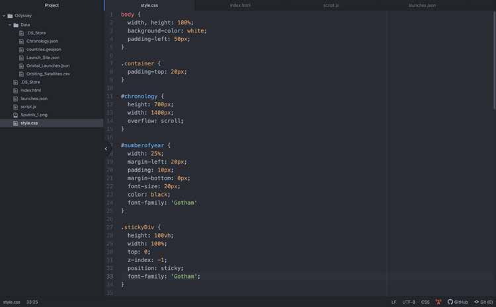Viewport: 496px width, 307px height.
Task: Click the CSS grammar selector
Action: [425, 302]
